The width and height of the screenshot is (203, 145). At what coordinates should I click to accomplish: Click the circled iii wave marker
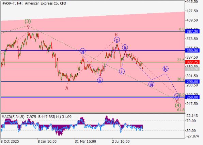point(151,84)
